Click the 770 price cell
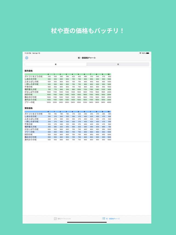176x235 pixels. [x=55, y=90]
